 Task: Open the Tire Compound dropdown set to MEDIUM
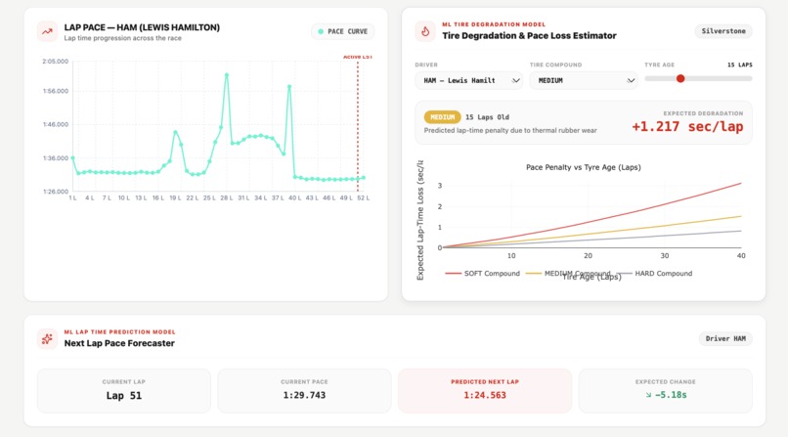point(584,80)
